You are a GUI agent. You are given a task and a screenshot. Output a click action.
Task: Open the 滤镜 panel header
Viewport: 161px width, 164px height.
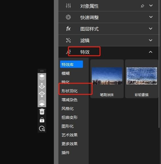coord(109,40)
